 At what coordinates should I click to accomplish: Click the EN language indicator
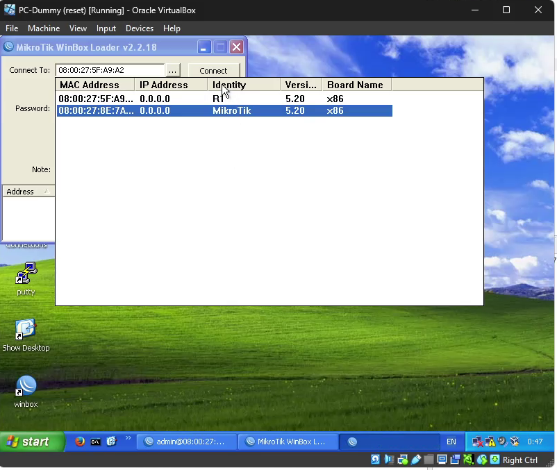click(x=451, y=442)
